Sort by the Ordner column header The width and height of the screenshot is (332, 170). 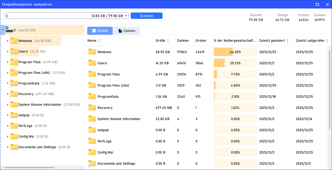(201, 41)
